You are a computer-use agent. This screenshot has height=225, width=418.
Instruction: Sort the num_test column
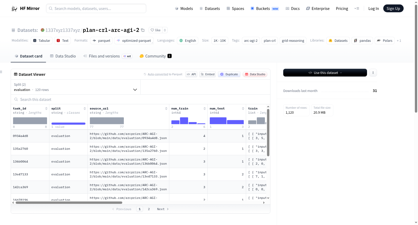pyautogui.click(x=243, y=108)
